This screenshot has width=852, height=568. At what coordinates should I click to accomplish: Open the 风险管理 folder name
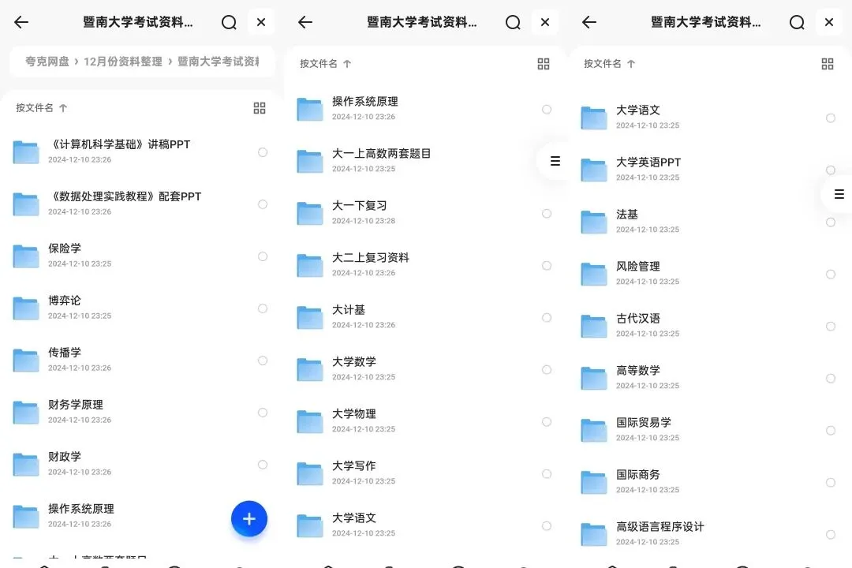(638, 267)
